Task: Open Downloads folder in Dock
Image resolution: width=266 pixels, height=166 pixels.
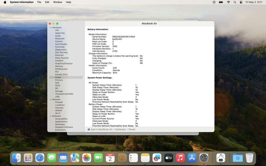Action: [x=238, y=158]
